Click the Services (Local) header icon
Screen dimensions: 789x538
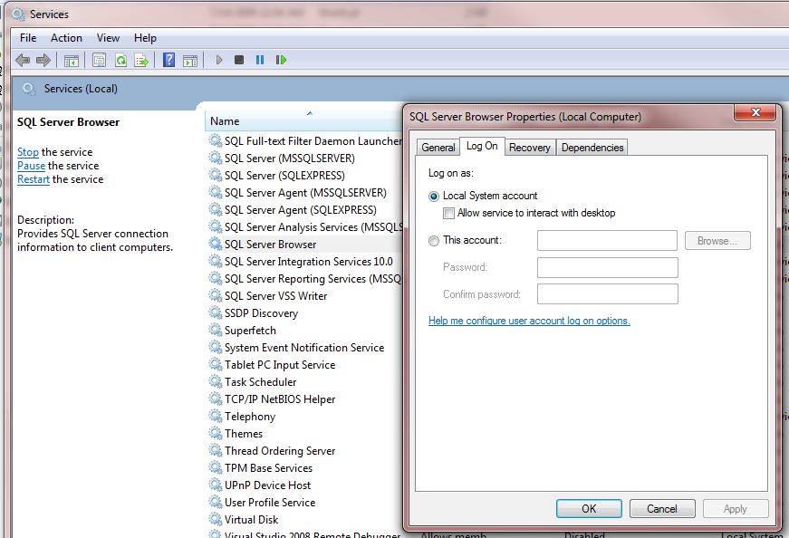click(x=29, y=89)
